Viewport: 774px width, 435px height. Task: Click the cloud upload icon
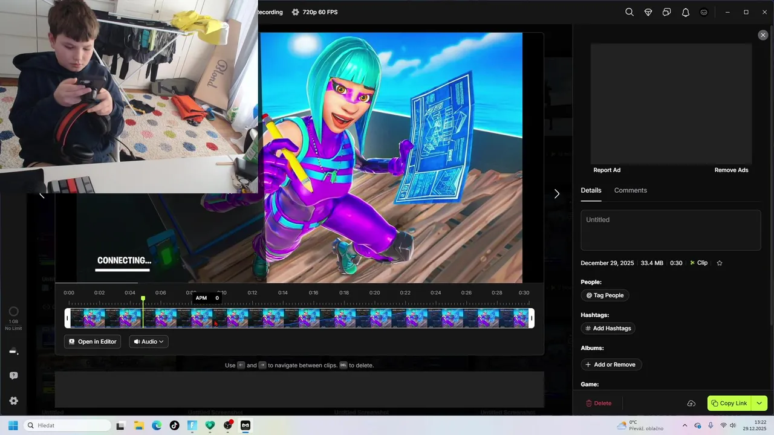point(691,403)
